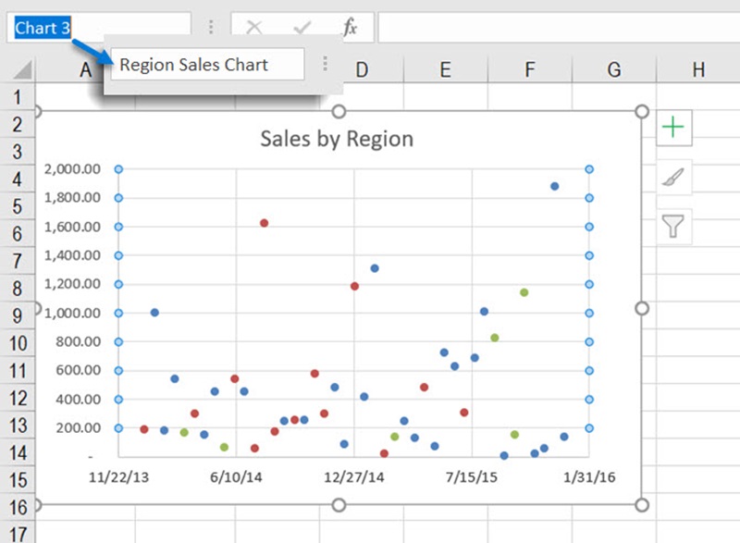
Task: Click inside the formula bar input area
Action: pos(555,28)
